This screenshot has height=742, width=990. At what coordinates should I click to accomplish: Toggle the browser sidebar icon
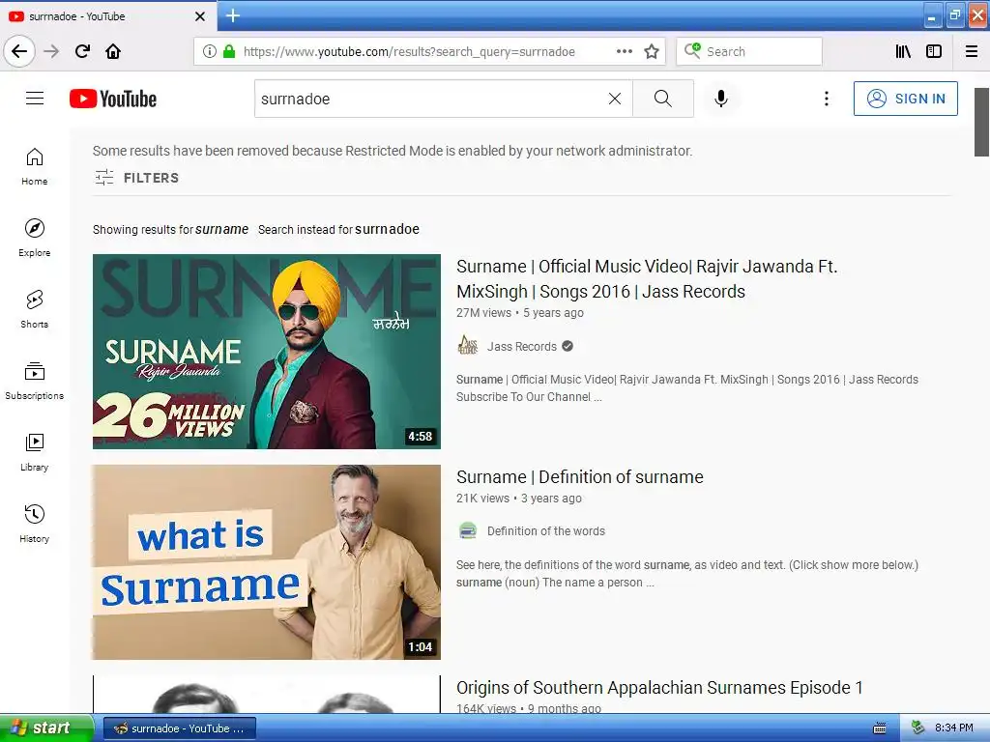tap(934, 51)
